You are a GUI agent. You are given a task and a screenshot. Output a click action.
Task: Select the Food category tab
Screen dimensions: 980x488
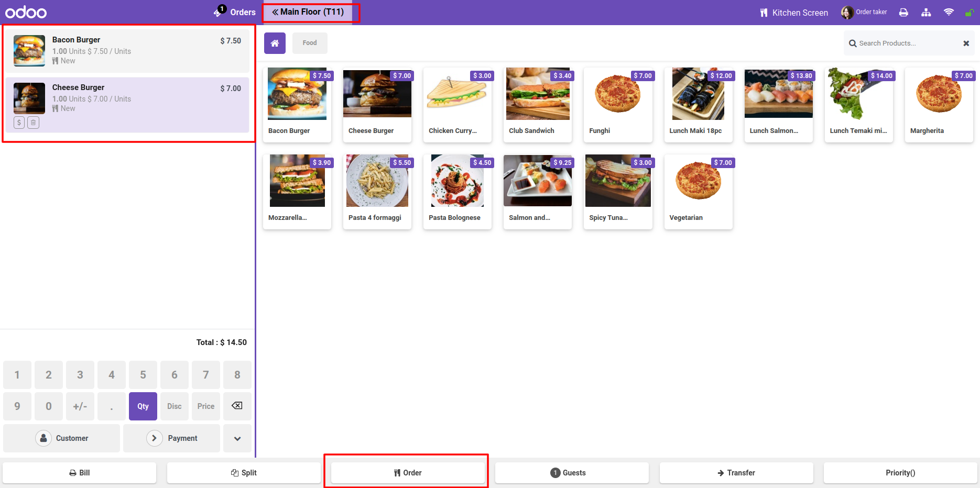click(x=310, y=43)
